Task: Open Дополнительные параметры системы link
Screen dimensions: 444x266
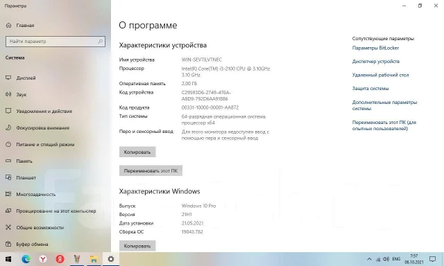Action: [x=384, y=105]
